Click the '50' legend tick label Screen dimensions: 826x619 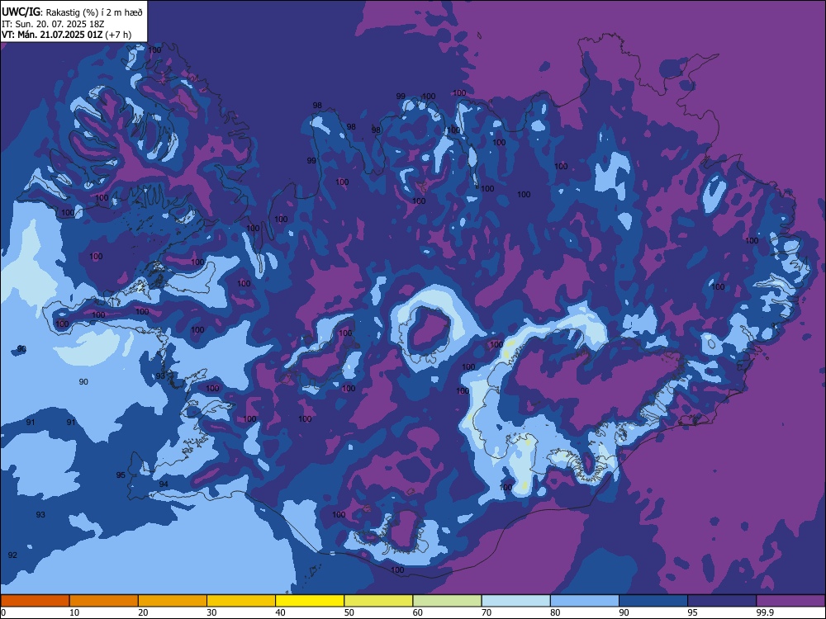pos(349,612)
